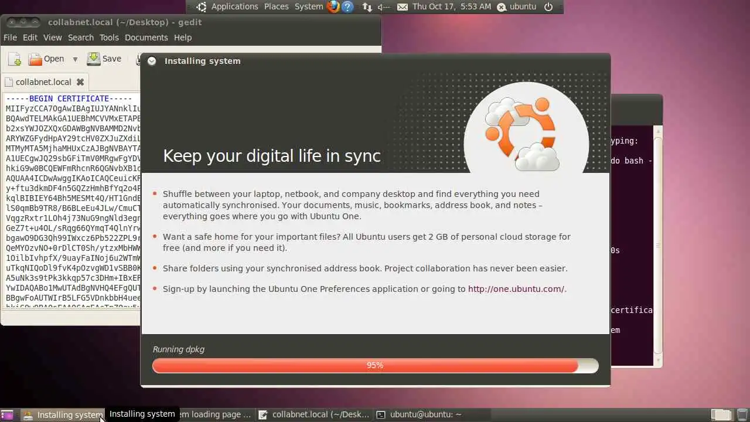Screen dimensions: 750x422
Task: Click the power session icon
Action: (548, 7)
